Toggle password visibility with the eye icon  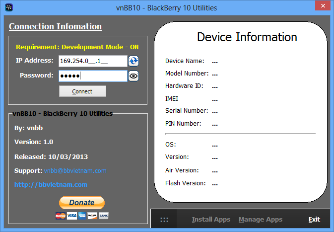tap(134, 76)
